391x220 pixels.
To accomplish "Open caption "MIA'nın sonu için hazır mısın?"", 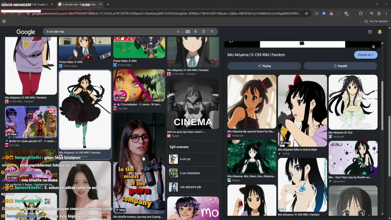I will [186, 132].
